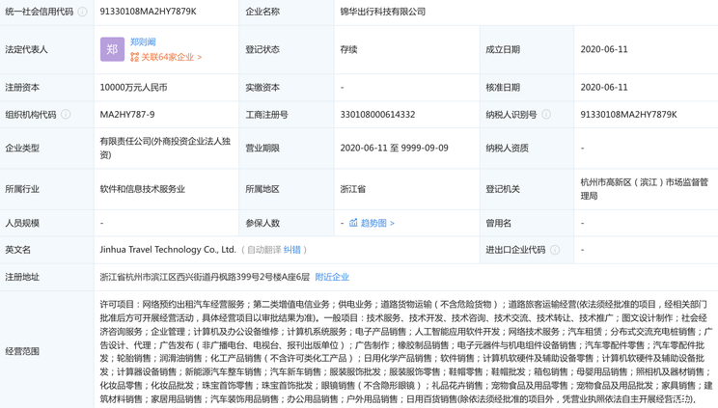718x408 pixels.
Task: Select enterprise type 有限责任公司(外商投资企业法人独资)
Action: point(165,148)
